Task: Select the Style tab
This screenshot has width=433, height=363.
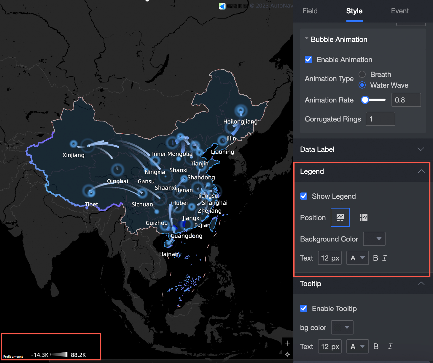Action: [x=354, y=11]
